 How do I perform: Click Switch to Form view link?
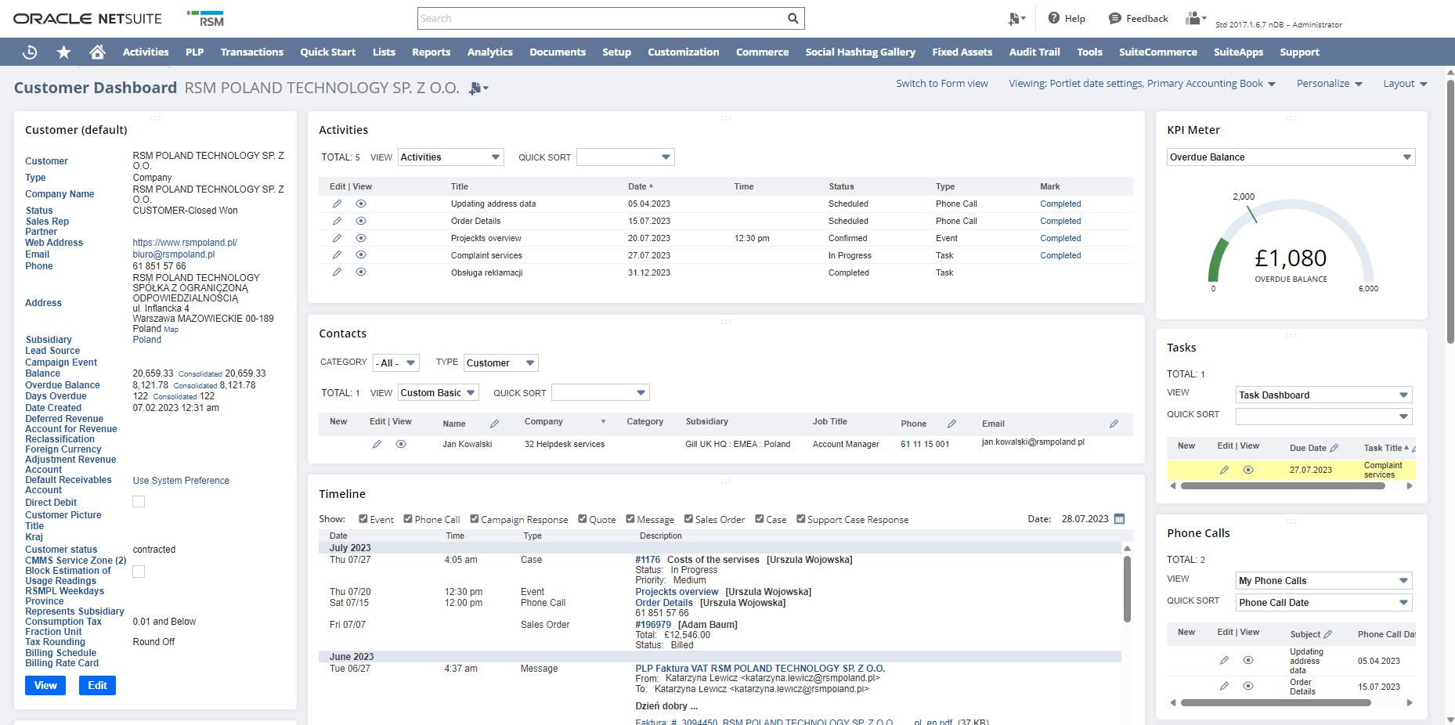point(941,84)
